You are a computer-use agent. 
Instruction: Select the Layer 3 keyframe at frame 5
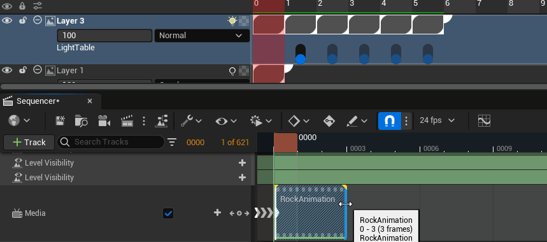(x=428, y=25)
